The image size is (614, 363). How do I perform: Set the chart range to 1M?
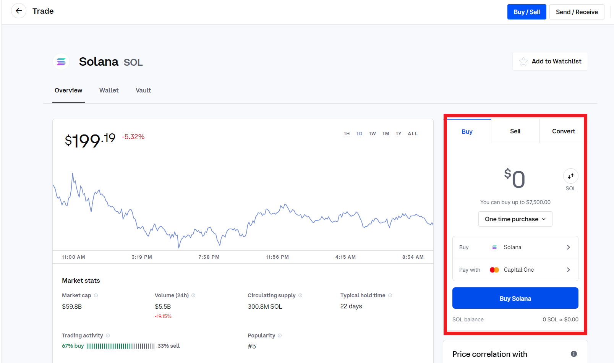pyautogui.click(x=386, y=134)
